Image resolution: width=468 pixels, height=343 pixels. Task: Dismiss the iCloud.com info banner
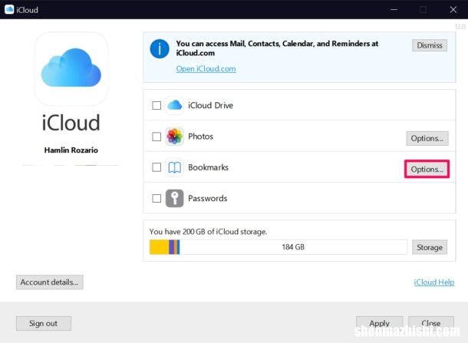coord(430,45)
